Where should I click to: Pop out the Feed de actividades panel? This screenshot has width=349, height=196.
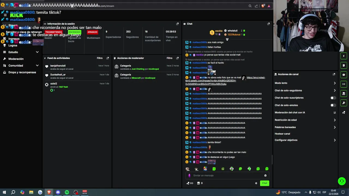click(107, 58)
